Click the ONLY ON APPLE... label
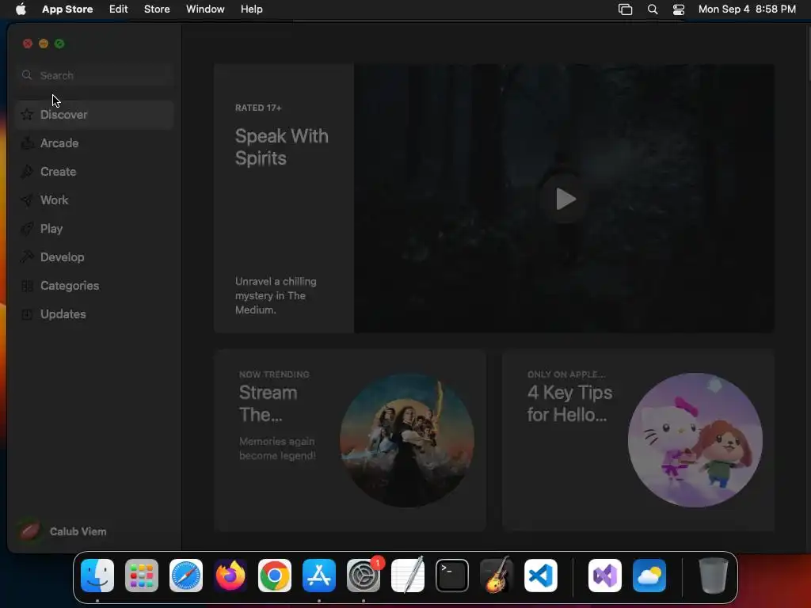The width and height of the screenshot is (811, 608). point(566,374)
